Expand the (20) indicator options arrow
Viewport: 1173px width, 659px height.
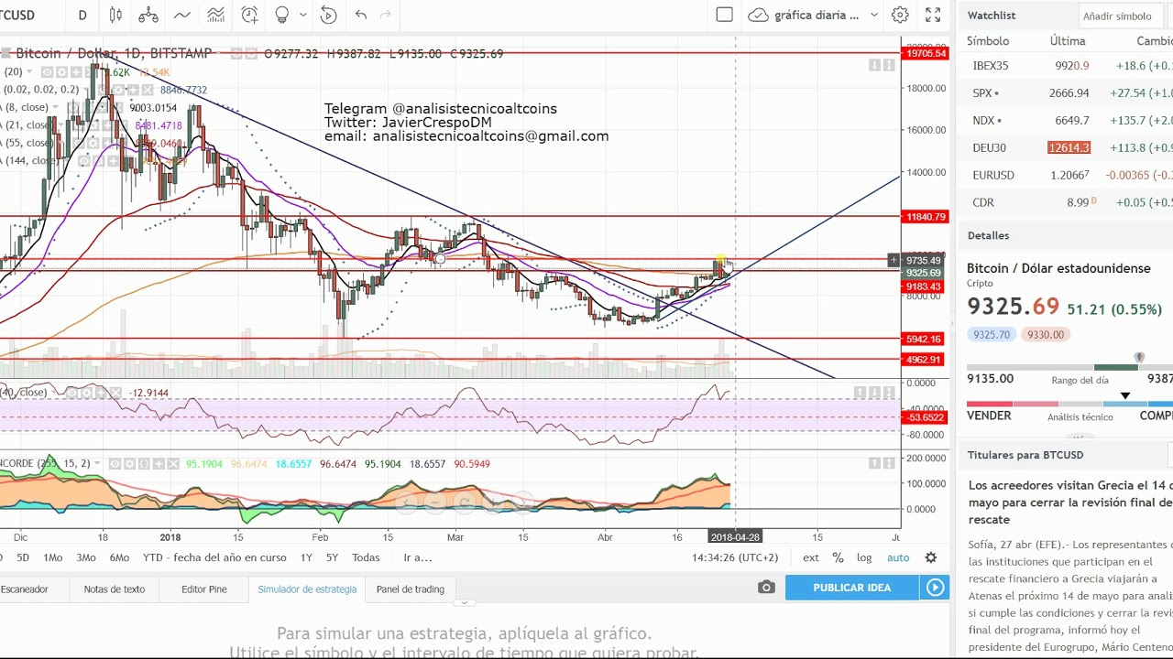28,71
